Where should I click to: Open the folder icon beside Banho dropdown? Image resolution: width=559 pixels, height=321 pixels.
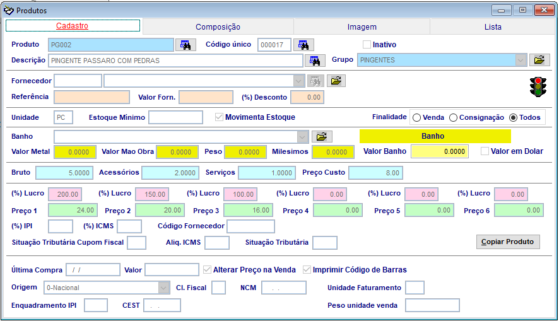tap(322, 136)
